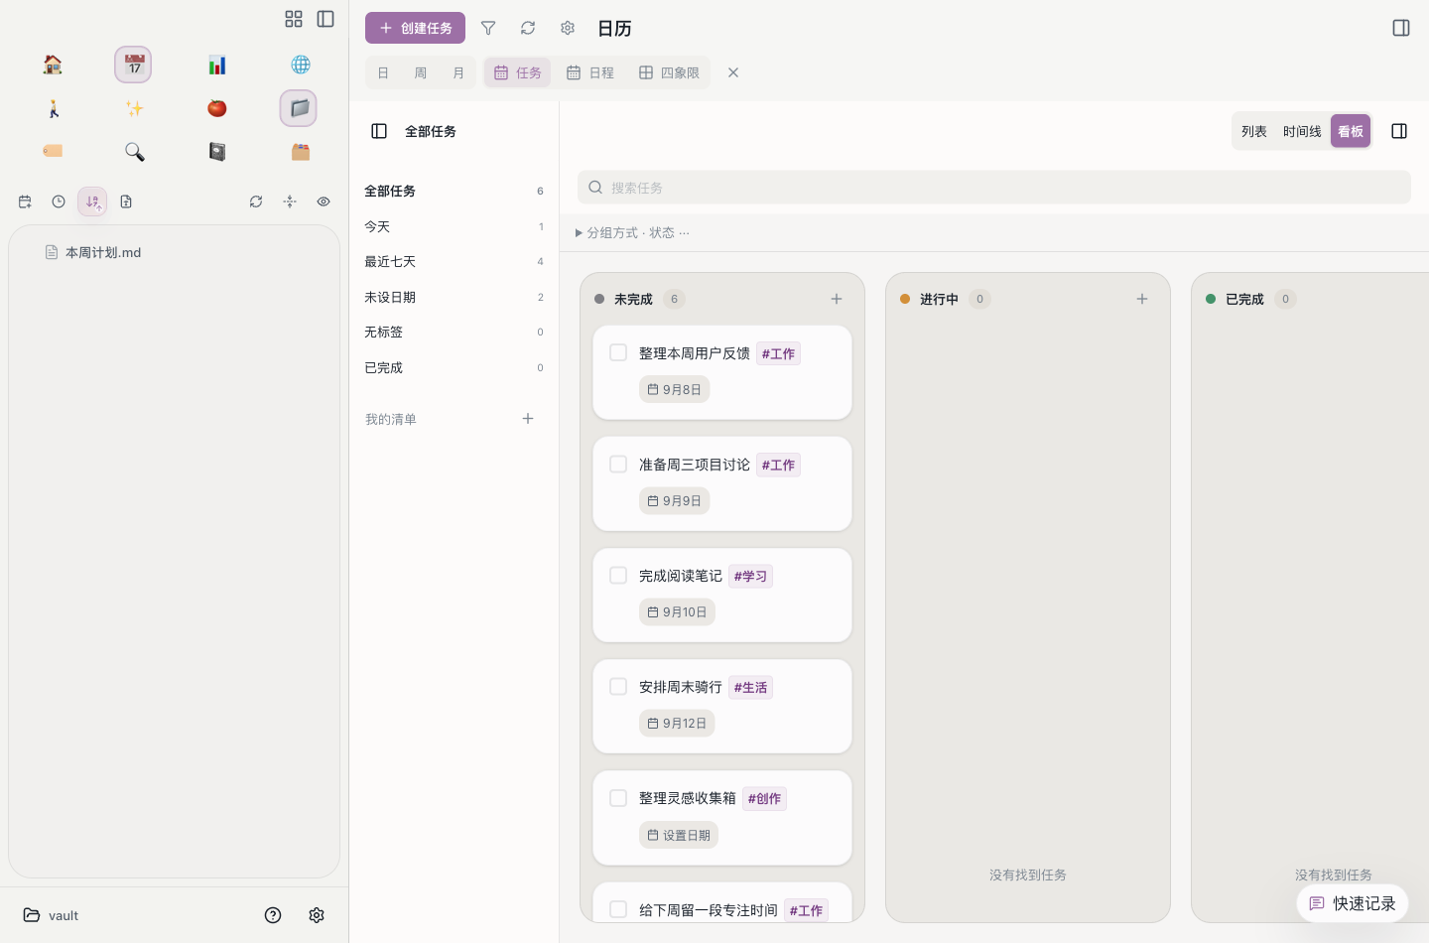
Task: Check off 整理本周用户反馈 task
Action: pos(618,352)
